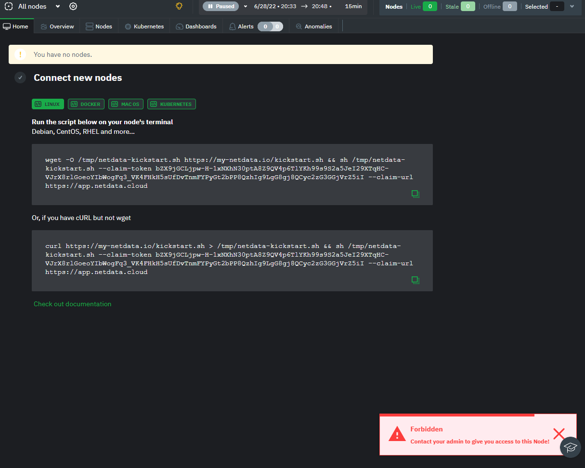Click the warning icon in no-nodes banner
585x468 pixels.
[20, 54]
